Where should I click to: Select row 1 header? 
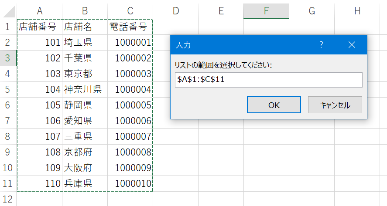coord(7,27)
